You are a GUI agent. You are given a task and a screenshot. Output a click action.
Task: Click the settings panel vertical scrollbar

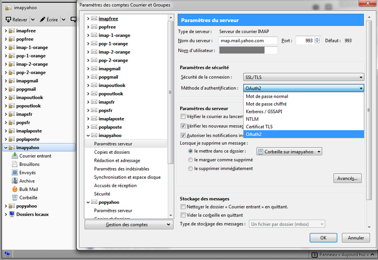coord(369,110)
